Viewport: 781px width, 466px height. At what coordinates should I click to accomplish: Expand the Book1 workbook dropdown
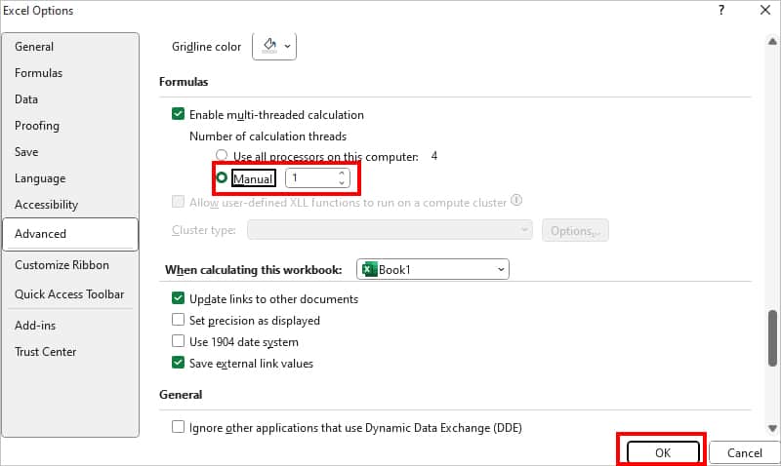[501, 269]
